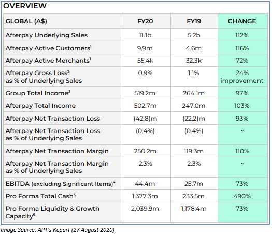Select the CHANGE column header
This screenshot has height=234, width=272.
[242, 21]
